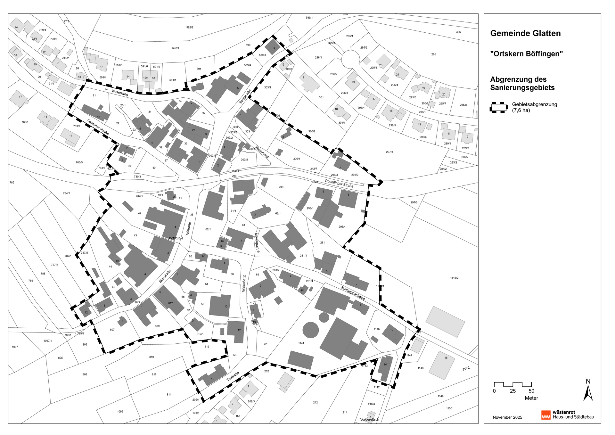Click the "Ortskern Böffingen" heading
The image size is (615, 435).
pos(526,54)
